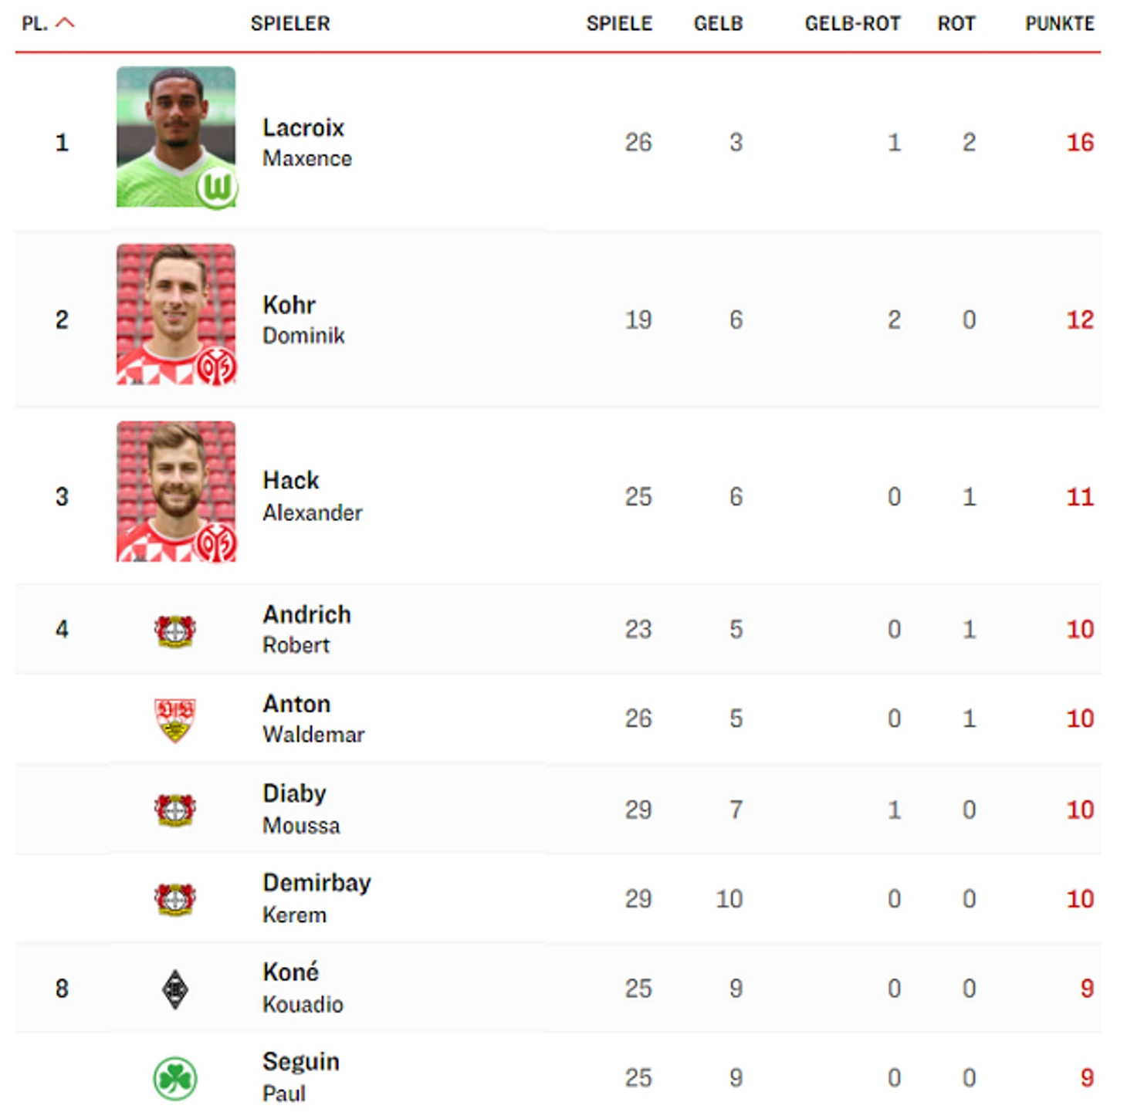Click the Greuther Fürth clover crest beside Seguin
1127x1119 pixels.
175,1078
